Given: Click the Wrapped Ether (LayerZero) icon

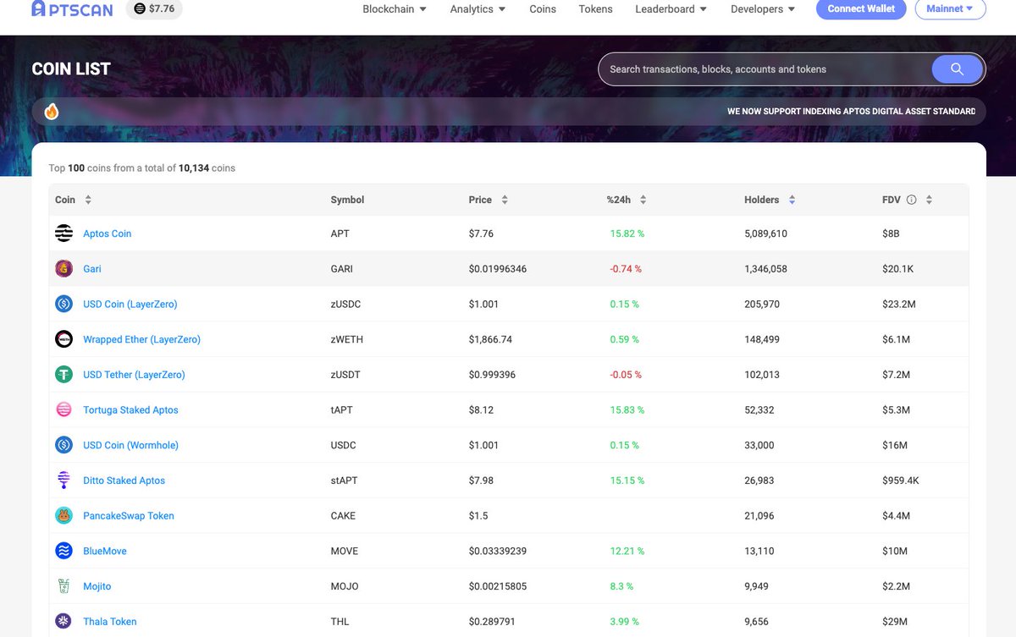Looking at the screenshot, I should [x=63, y=339].
